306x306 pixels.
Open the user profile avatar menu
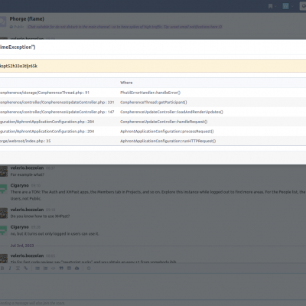[288, 6]
